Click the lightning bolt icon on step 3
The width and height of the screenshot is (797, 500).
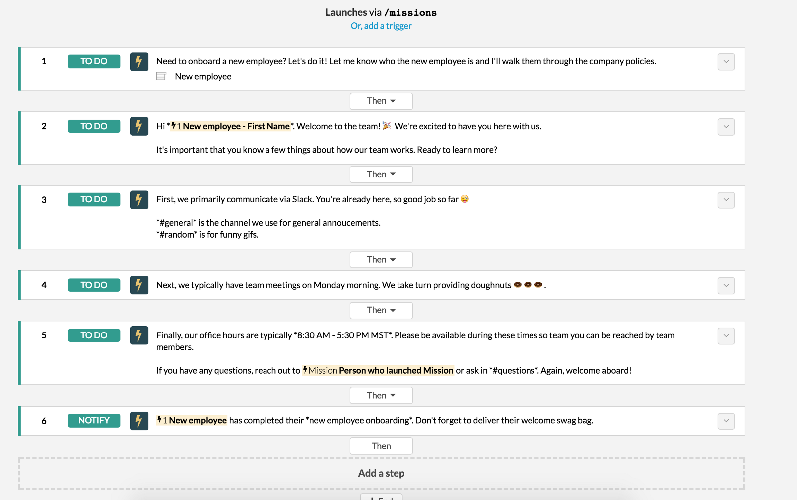[x=139, y=200]
